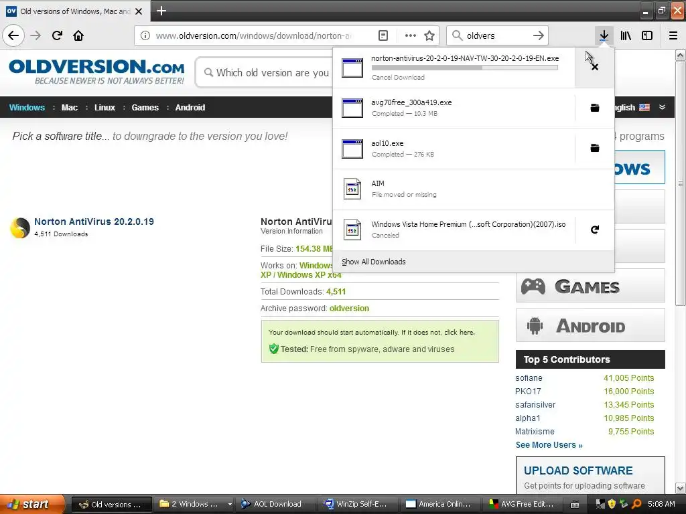Viewport: 686px width, 514px height.
Task: Open contributor safarisilver profile
Action: click(x=535, y=405)
